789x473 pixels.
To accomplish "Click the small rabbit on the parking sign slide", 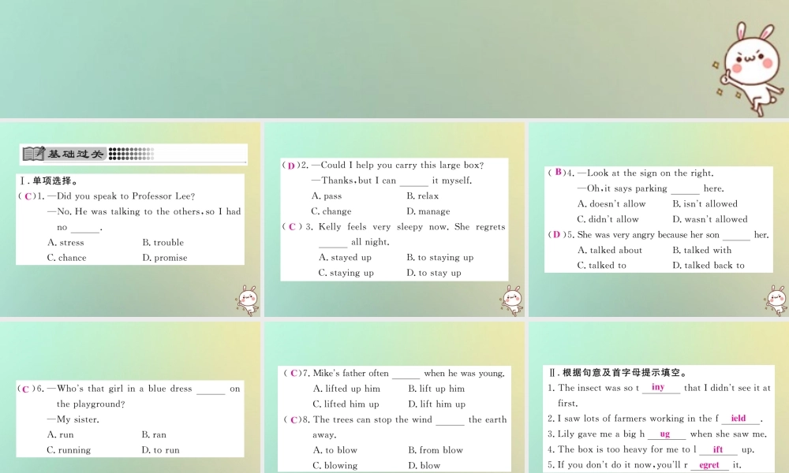I will (776, 300).
